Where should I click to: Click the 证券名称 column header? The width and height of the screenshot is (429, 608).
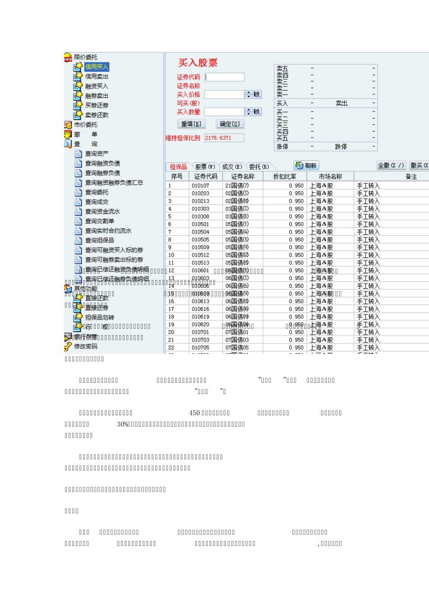point(242,176)
